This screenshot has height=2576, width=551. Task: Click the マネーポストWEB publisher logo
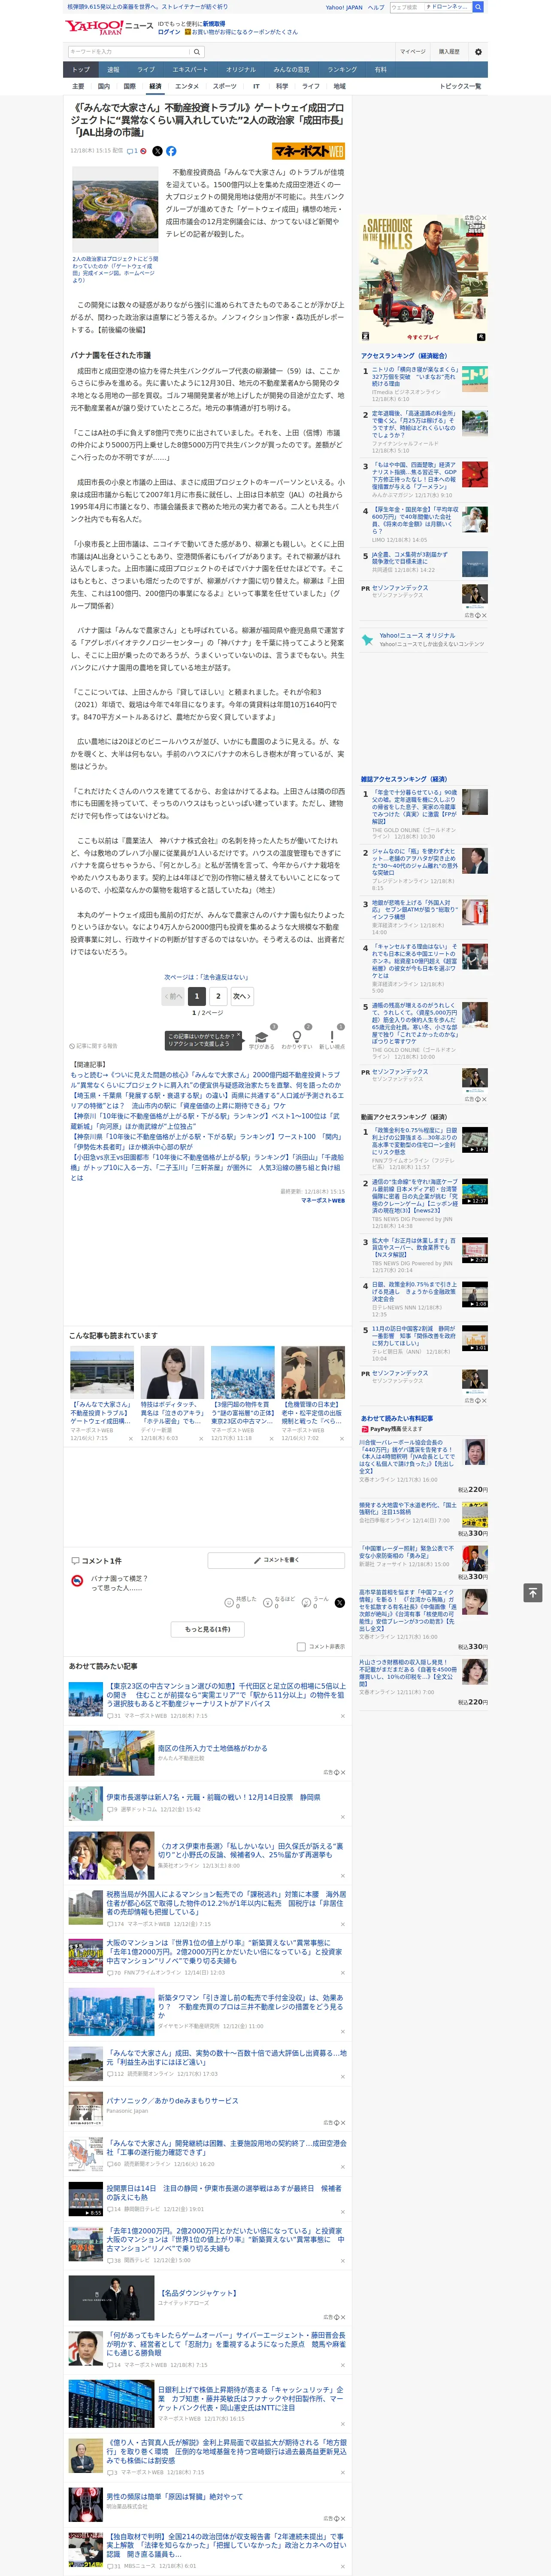308,151
